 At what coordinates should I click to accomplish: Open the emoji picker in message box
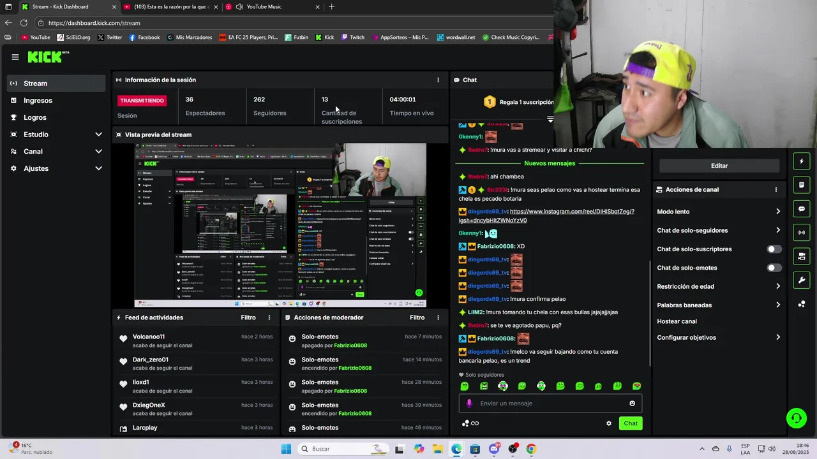coord(633,404)
